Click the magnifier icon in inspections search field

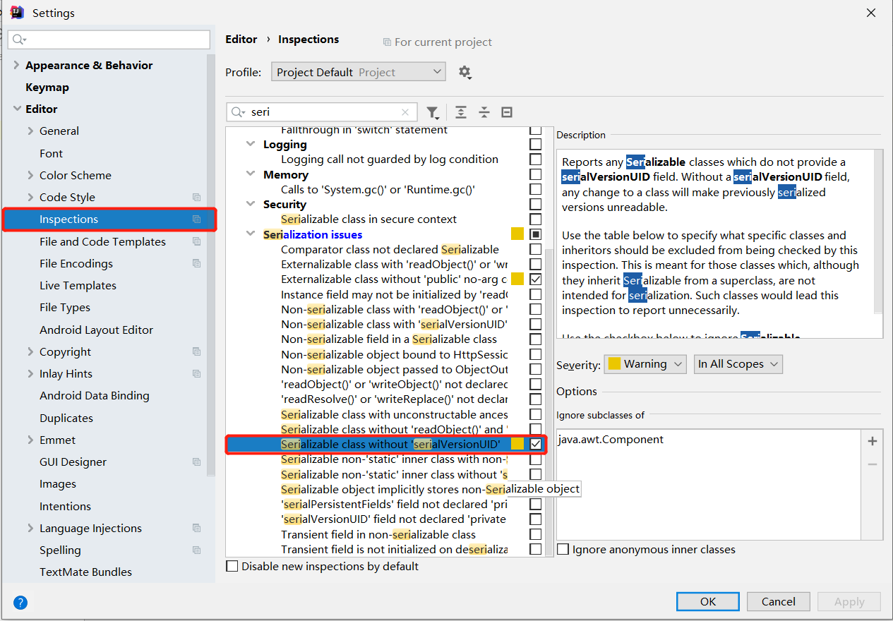tap(239, 112)
